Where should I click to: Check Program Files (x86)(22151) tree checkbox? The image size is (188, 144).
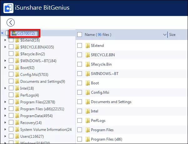coord(11,109)
